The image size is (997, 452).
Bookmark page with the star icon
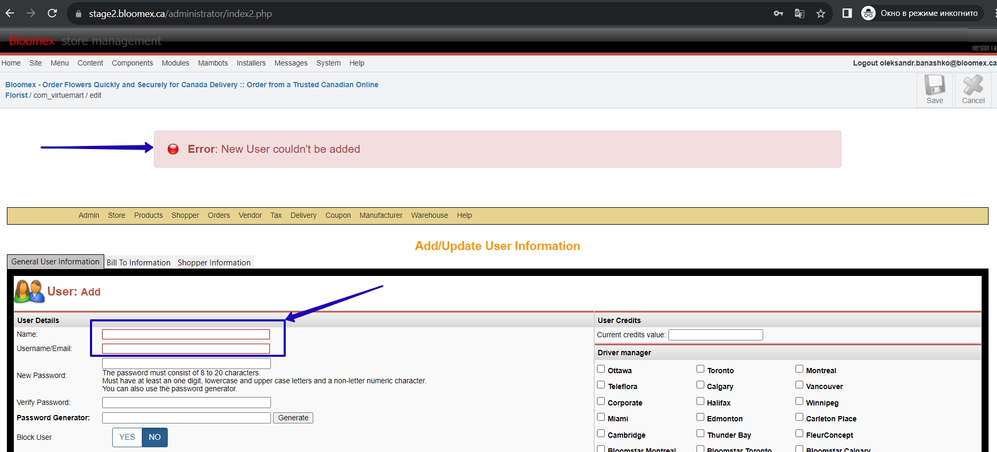pyautogui.click(x=821, y=14)
